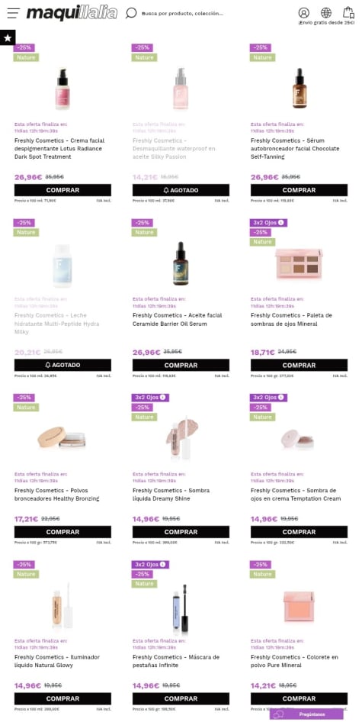Click the Maquillalia logo
Viewport: 362px width, 722px height.
coord(72,13)
